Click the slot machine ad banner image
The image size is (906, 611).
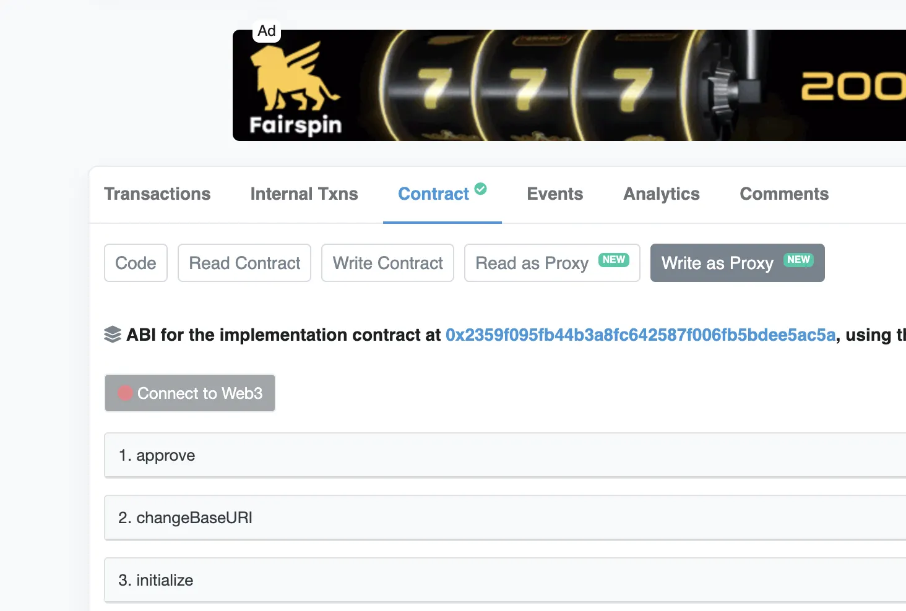coord(557,85)
